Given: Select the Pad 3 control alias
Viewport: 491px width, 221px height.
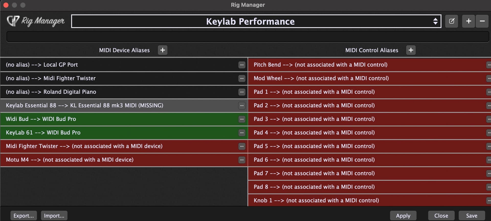Looking at the screenshot, I should coord(370,119).
